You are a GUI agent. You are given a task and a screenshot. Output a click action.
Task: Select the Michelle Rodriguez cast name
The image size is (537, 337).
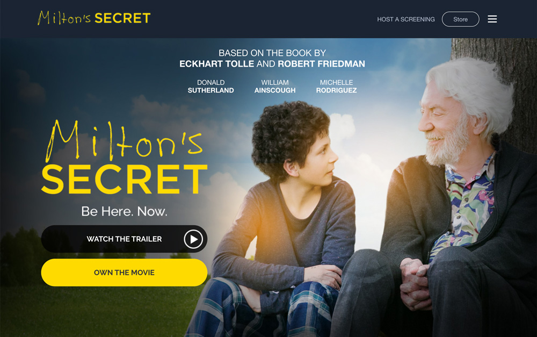point(336,87)
